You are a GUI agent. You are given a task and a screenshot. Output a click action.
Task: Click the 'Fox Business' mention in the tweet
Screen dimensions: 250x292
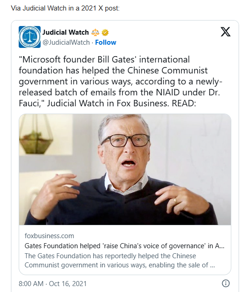click(142, 104)
